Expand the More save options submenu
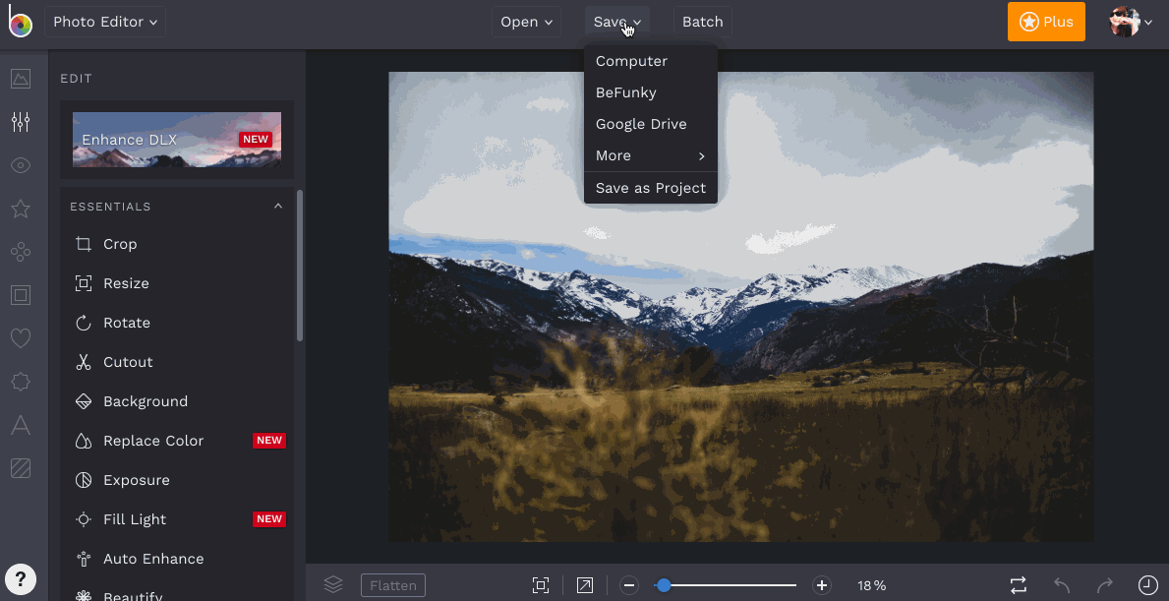 (651, 155)
